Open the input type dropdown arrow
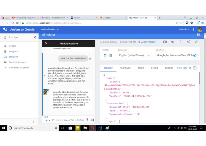The image size is (206, 146). (49, 120)
